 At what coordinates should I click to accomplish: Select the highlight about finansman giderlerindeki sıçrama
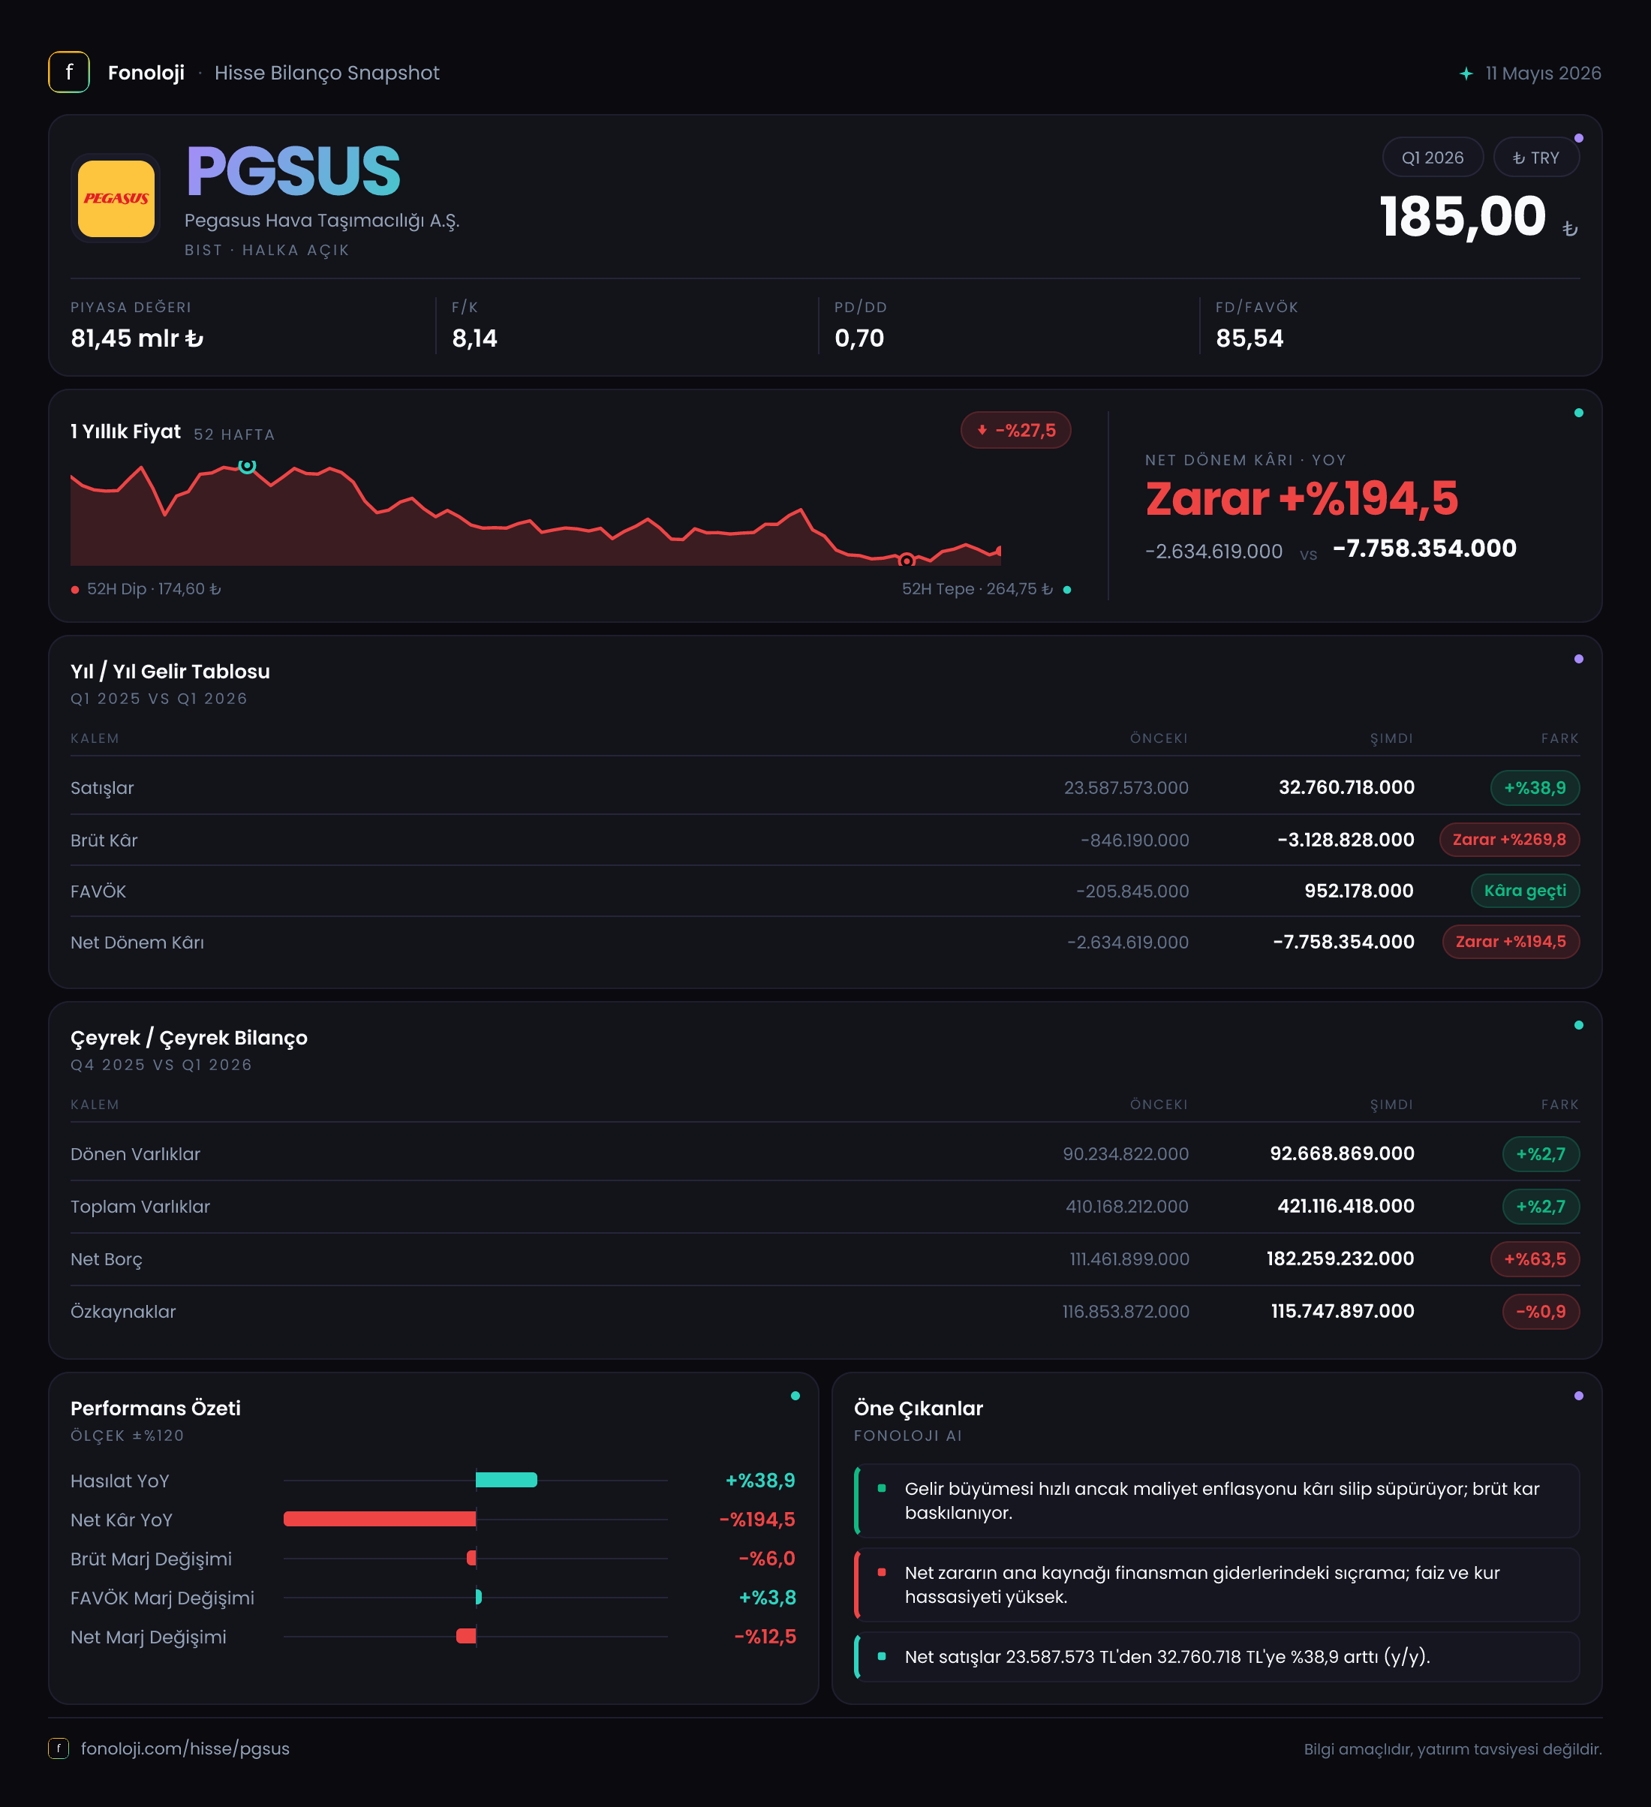click(1216, 1585)
